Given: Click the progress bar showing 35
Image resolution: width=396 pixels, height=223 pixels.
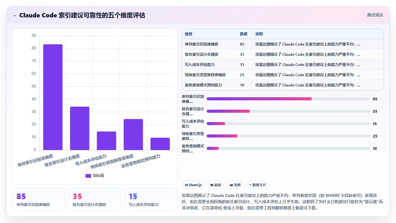Looking at the screenshot, I should pyautogui.click(x=288, y=111).
